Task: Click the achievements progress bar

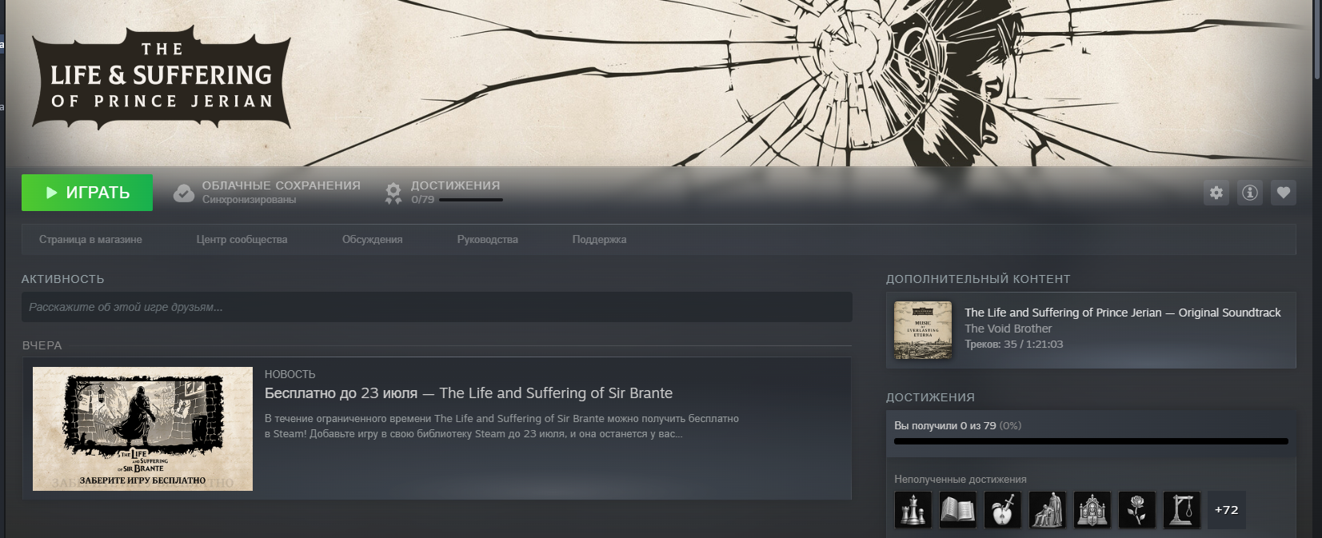Action: (x=1091, y=441)
